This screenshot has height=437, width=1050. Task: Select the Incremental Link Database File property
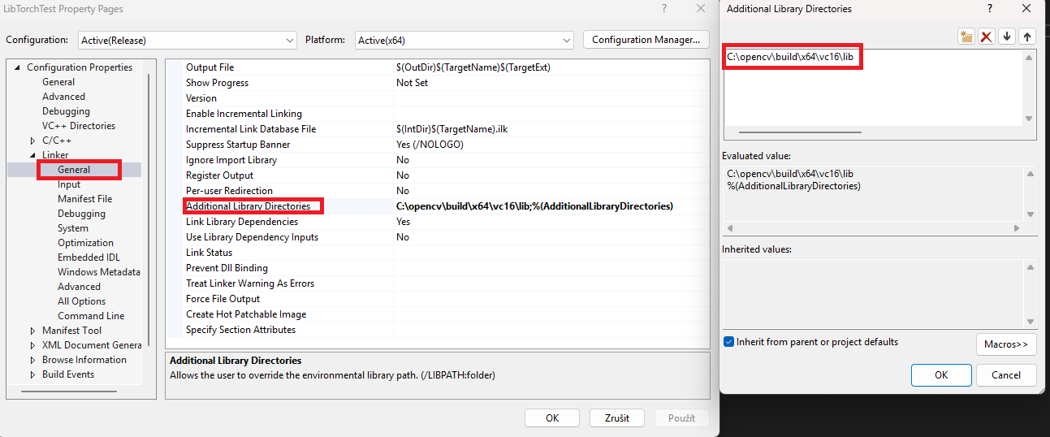(251, 129)
